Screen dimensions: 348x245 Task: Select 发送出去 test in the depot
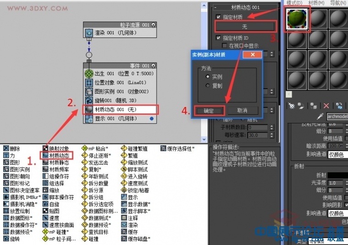(x=95, y=162)
